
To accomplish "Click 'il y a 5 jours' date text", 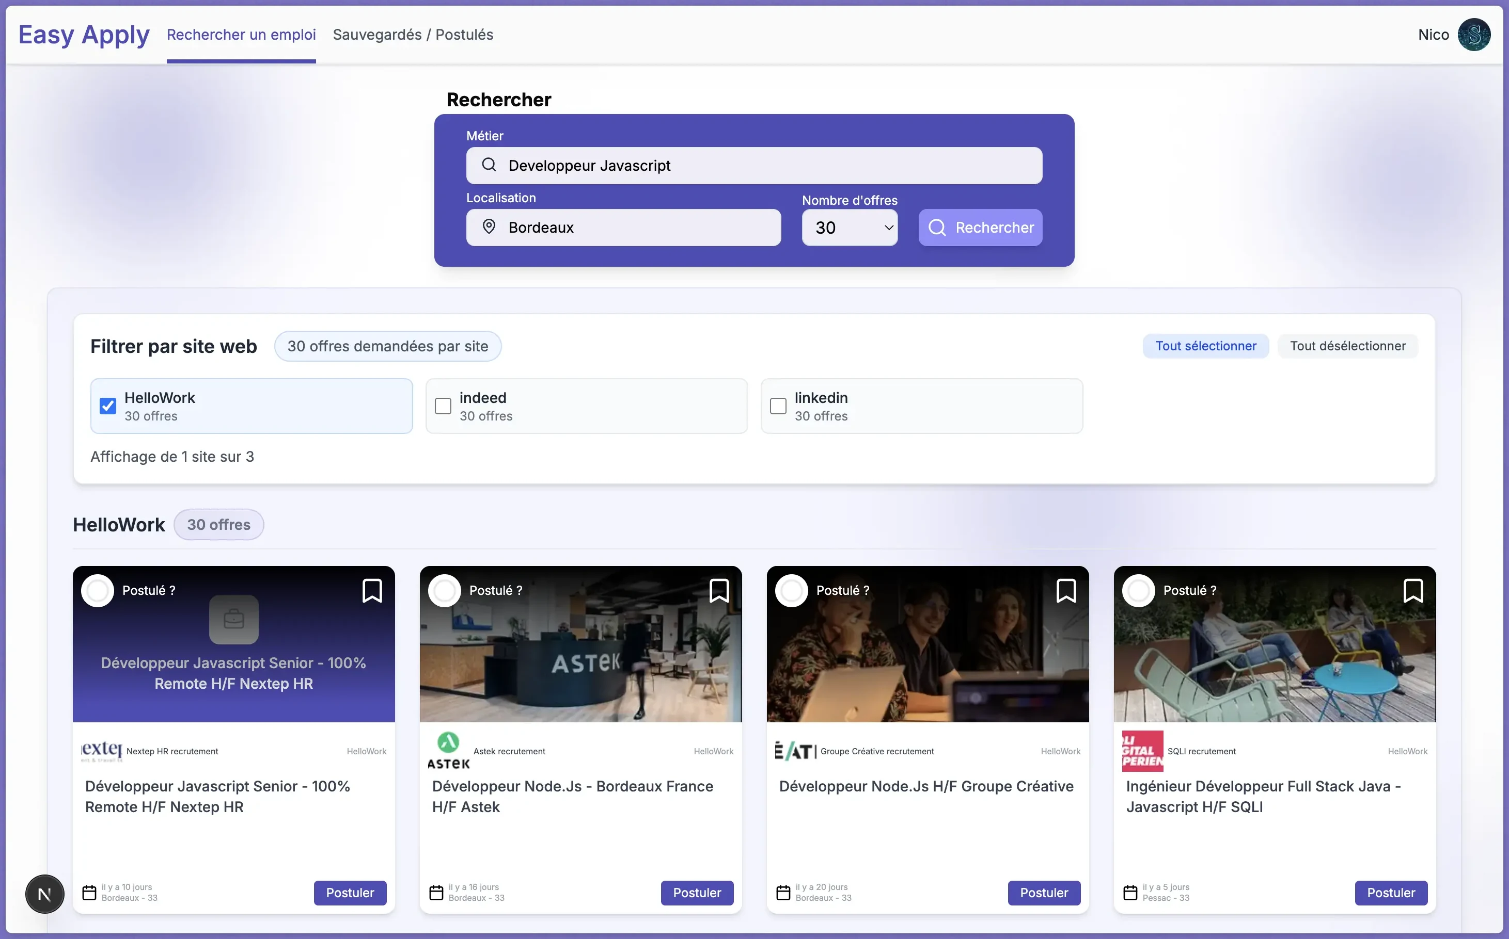I will [1166, 887].
